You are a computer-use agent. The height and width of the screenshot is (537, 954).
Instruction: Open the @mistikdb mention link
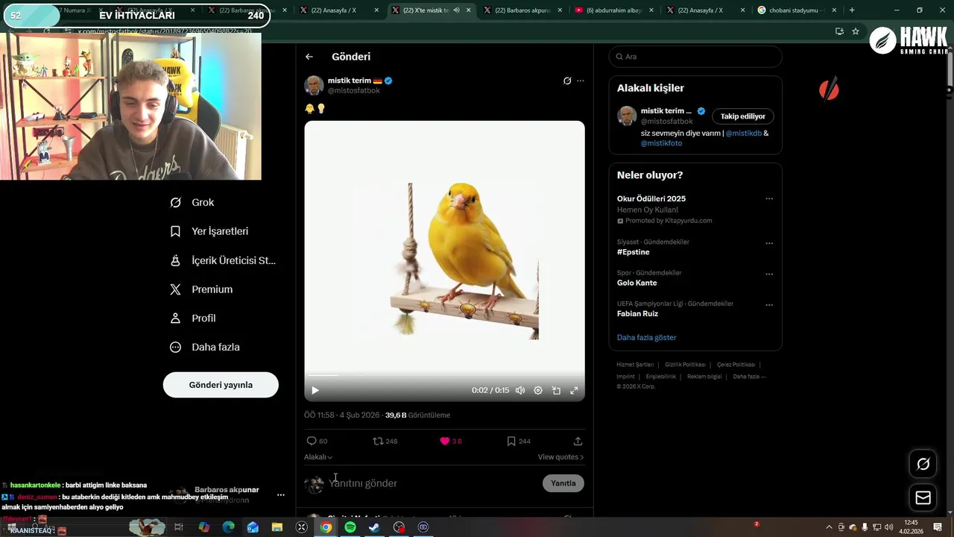click(x=743, y=133)
